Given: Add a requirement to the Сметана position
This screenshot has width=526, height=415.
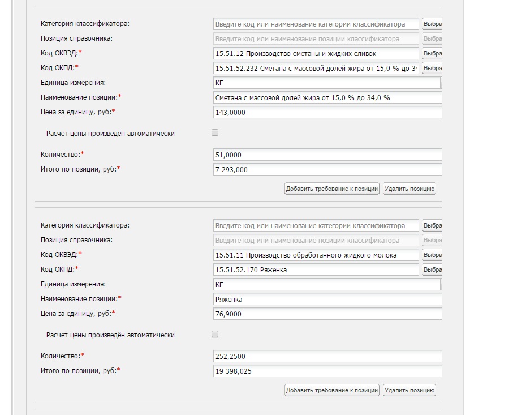Looking at the screenshot, I should [331, 189].
